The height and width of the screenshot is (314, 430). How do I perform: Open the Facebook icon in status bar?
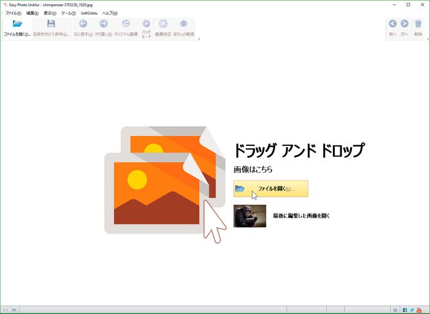[x=405, y=310]
